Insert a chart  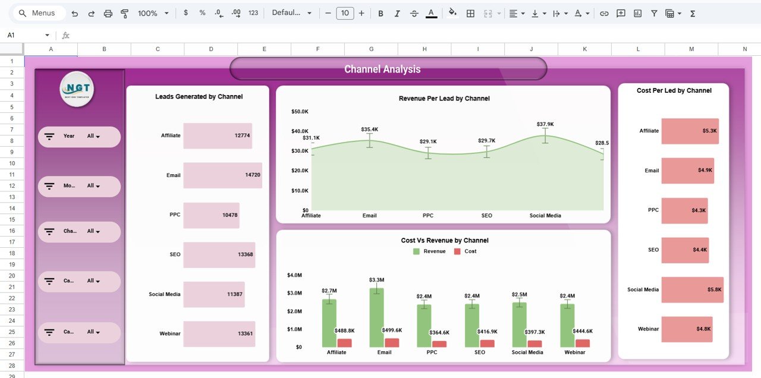pos(637,12)
